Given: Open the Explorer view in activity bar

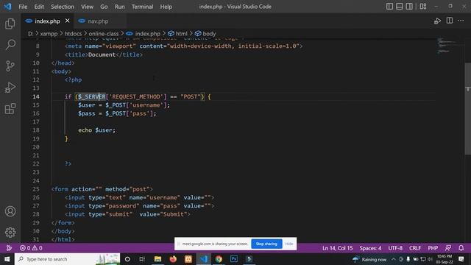Looking at the screenshot, I should 10,24.
